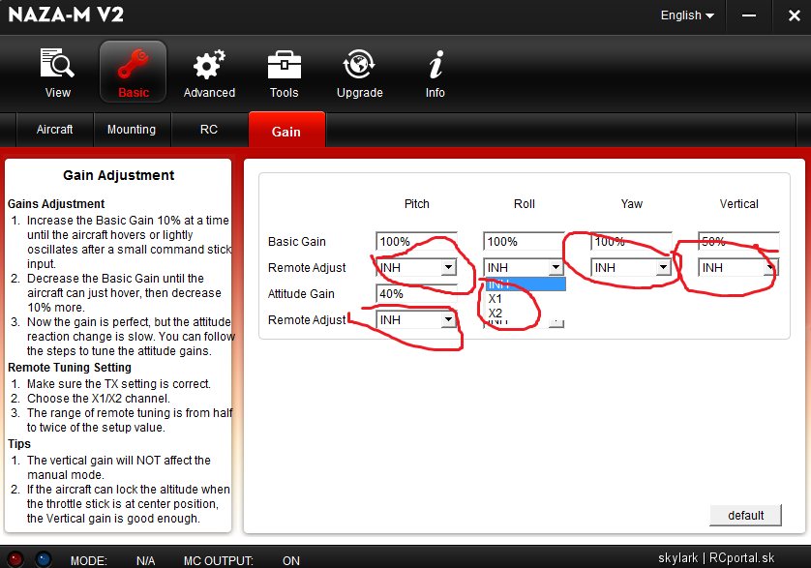This screenshot has height=568, width=811.
Task: Click the ON output value
Action: (x=291, y=561)
